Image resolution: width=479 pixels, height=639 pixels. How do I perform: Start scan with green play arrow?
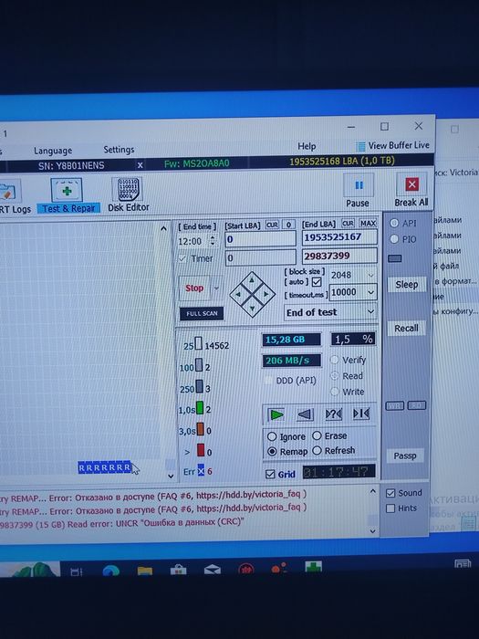[276, 414]
